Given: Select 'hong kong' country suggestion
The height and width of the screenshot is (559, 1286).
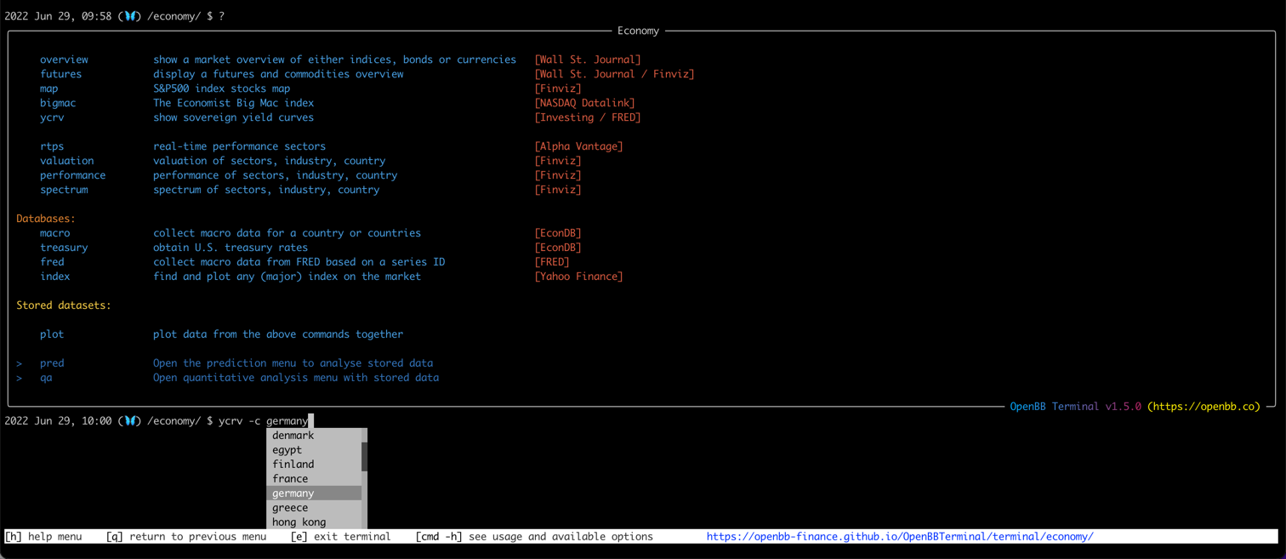Looking at the screenshot, I should pyautogui.click(x=315, y=522).
